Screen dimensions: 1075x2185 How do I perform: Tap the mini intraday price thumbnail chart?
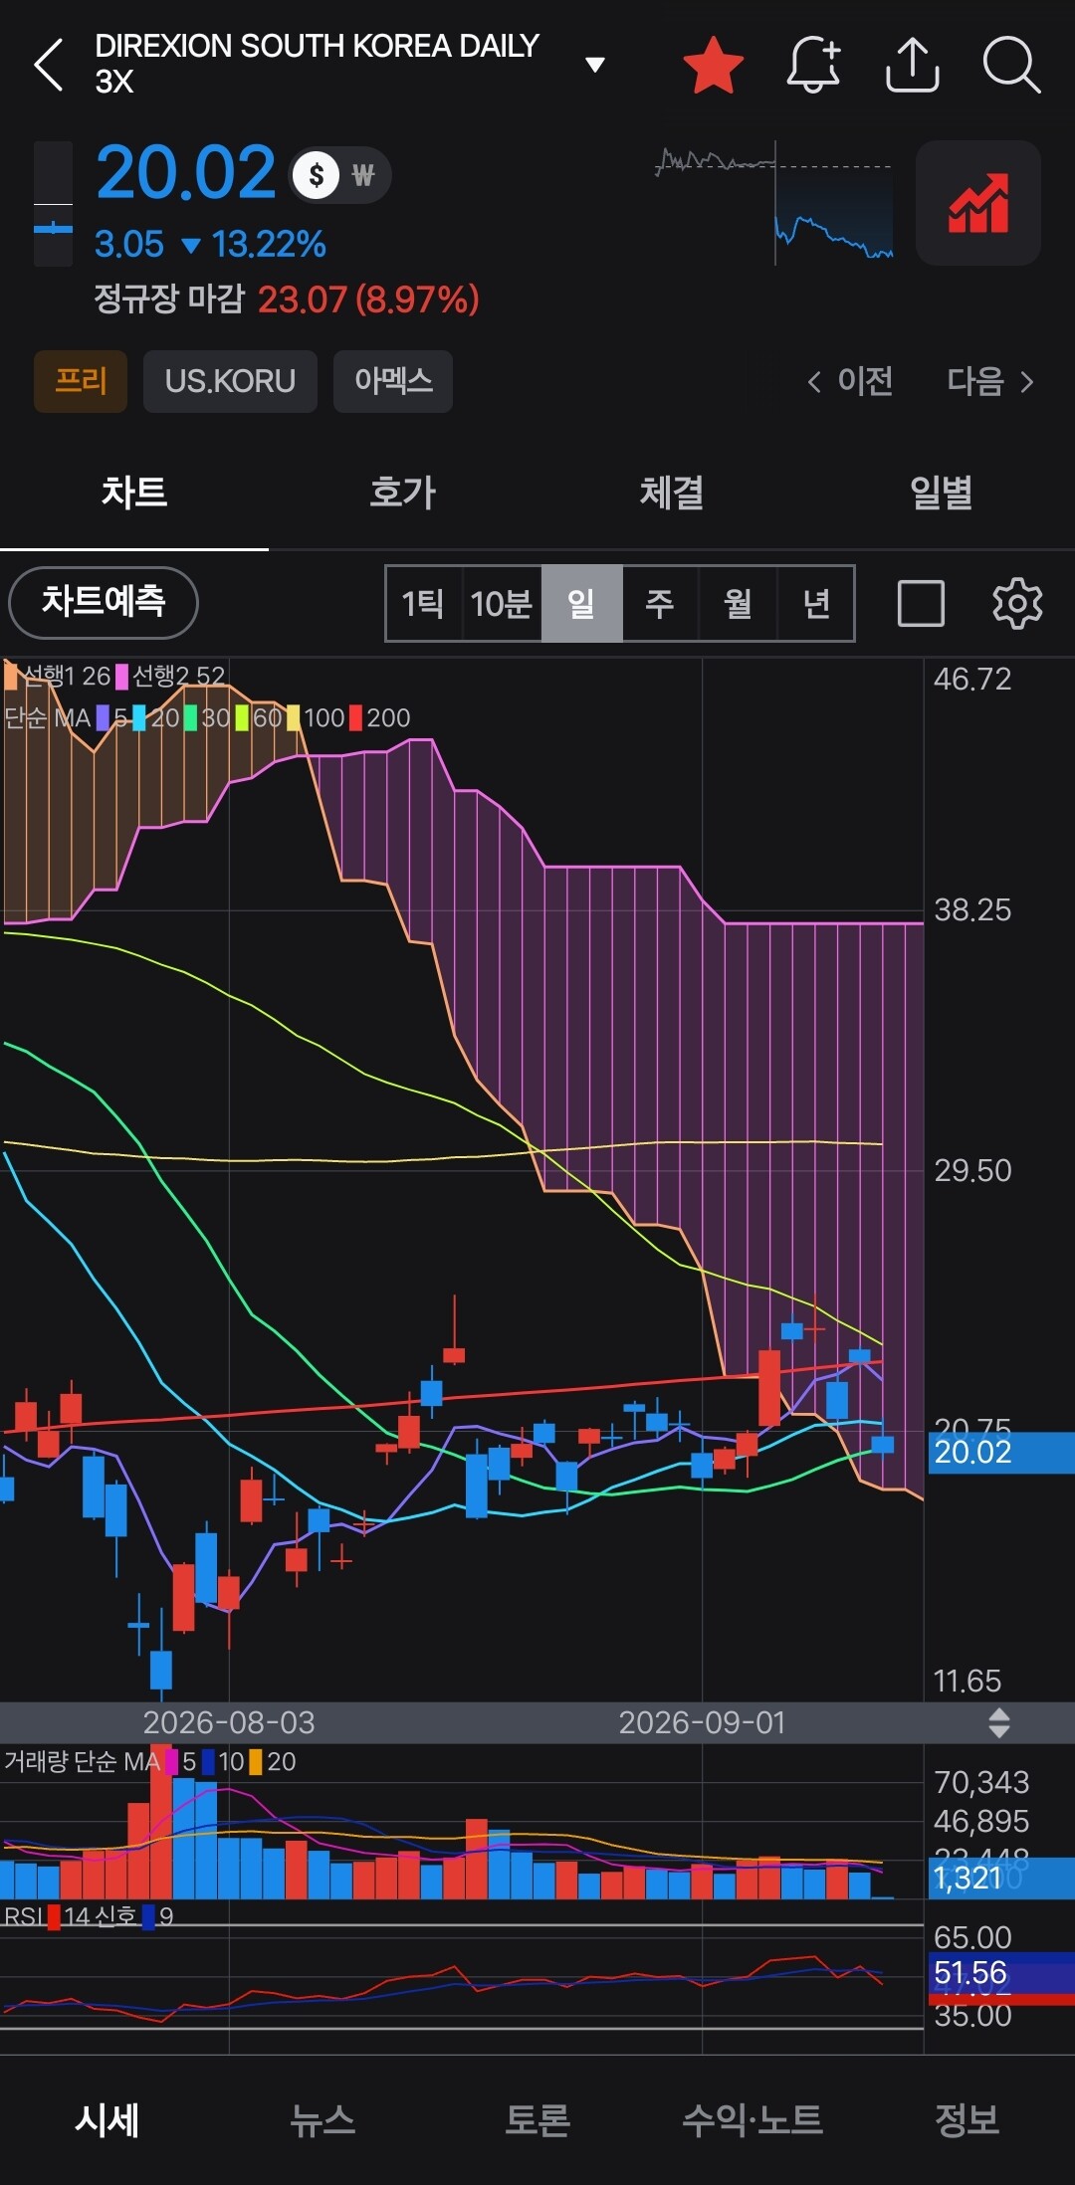(774, 203)
